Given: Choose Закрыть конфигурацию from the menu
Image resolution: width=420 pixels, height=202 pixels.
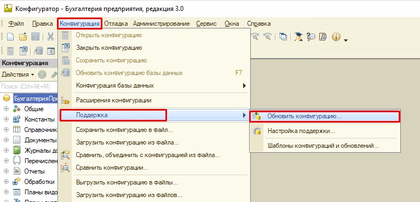Looking at the screenshot, I should [154, 48].
